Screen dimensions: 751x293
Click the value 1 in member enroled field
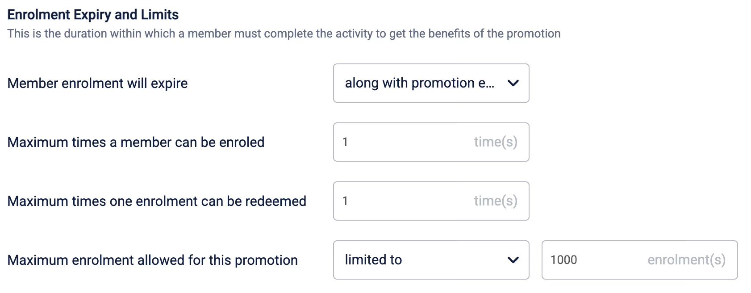[345, 142]
